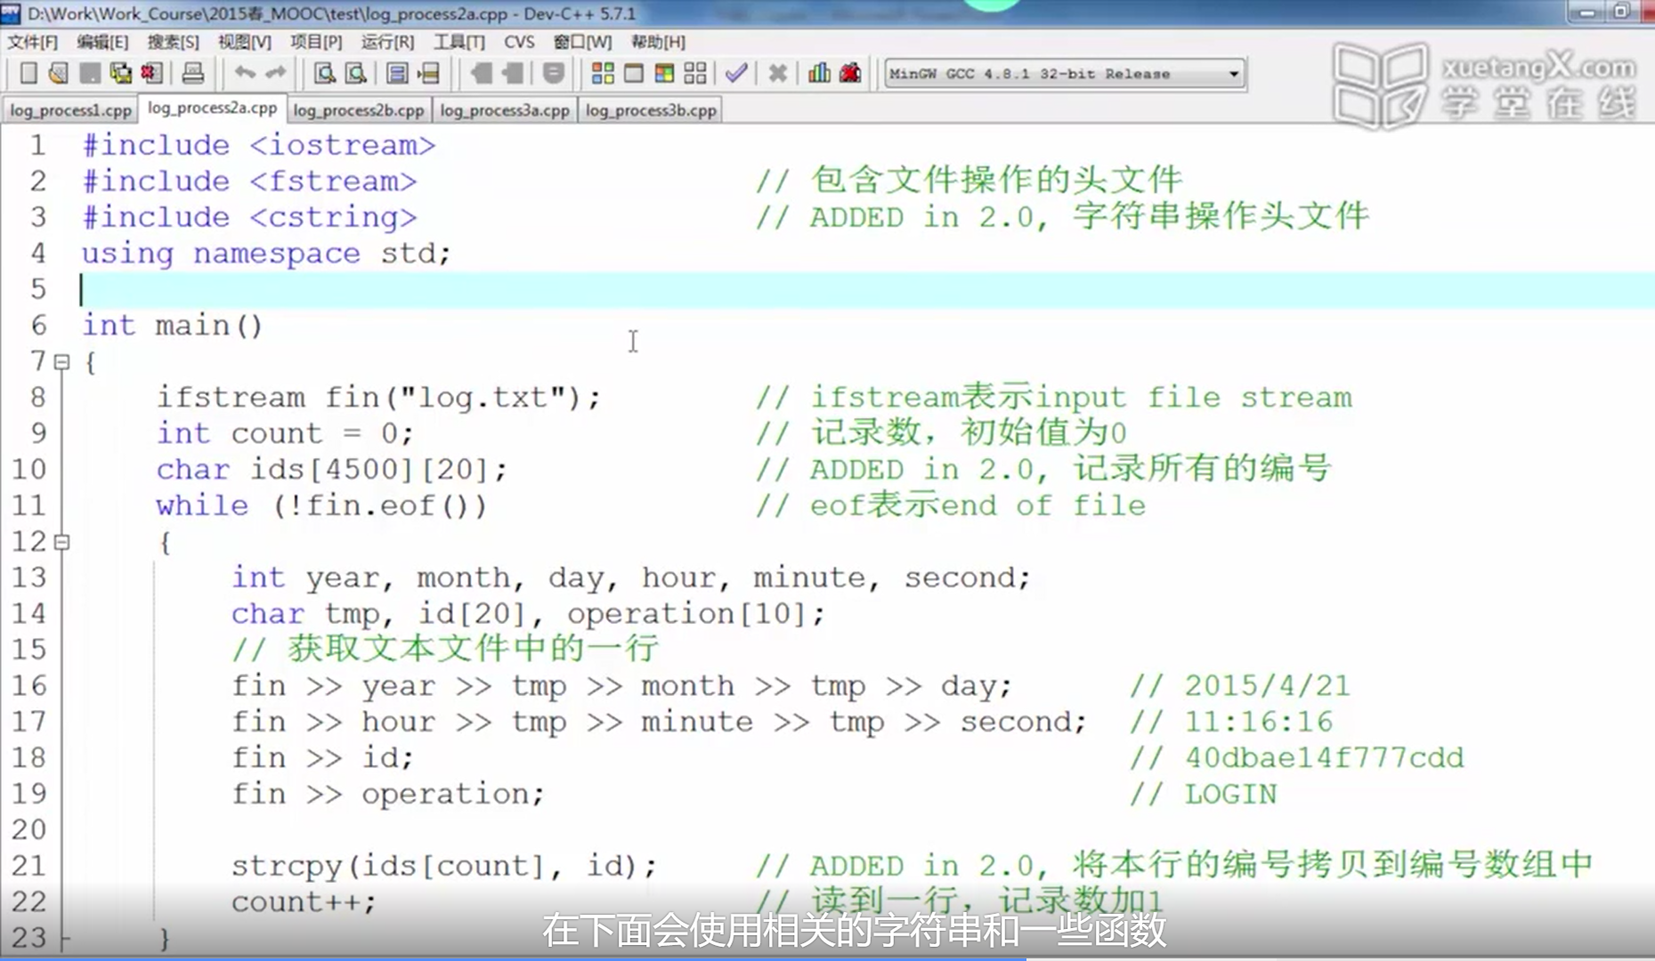Click the comment '// 40dbae14f777cdd'
The image size is (1655, 961).
[1297, 758]
